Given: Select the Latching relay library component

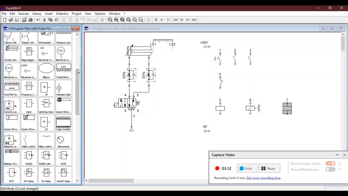Looking at the screenshot, I should 46,106.
